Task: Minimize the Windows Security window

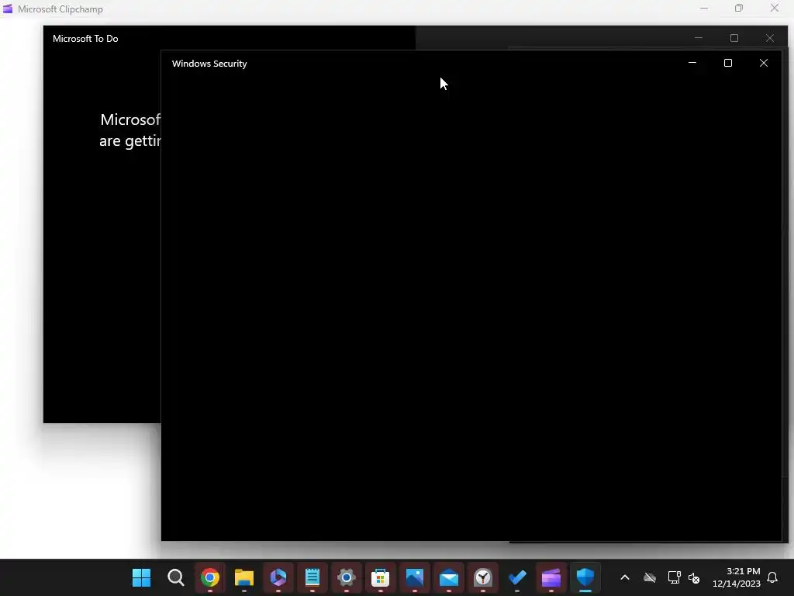Action: (692, 63)
